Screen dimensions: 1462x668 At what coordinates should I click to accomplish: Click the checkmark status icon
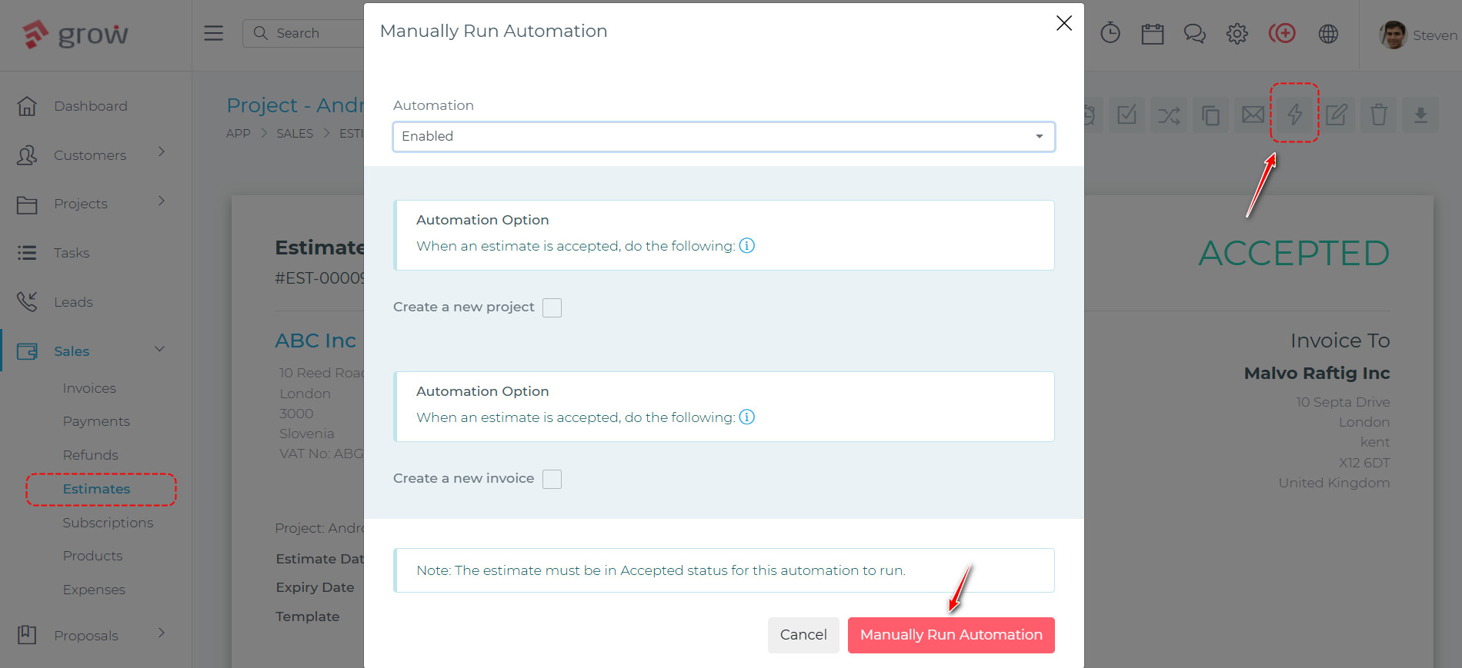pyautogui.click(x=1127, y=115)
